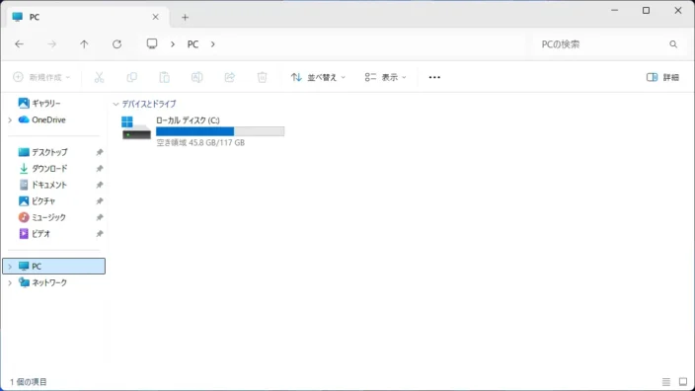Expand the chevron after the PC breadcrumb
This screenshot has width=695, height=391.
(x=213, y=44)
